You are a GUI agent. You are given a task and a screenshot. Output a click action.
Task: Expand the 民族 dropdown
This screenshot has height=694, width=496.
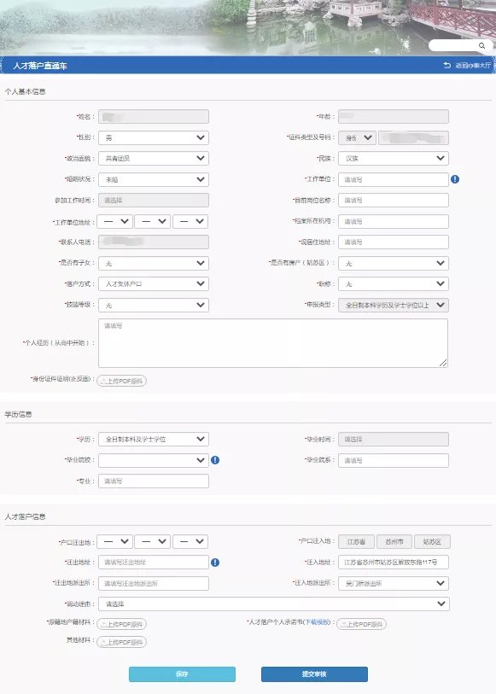(x=394, y=159)
